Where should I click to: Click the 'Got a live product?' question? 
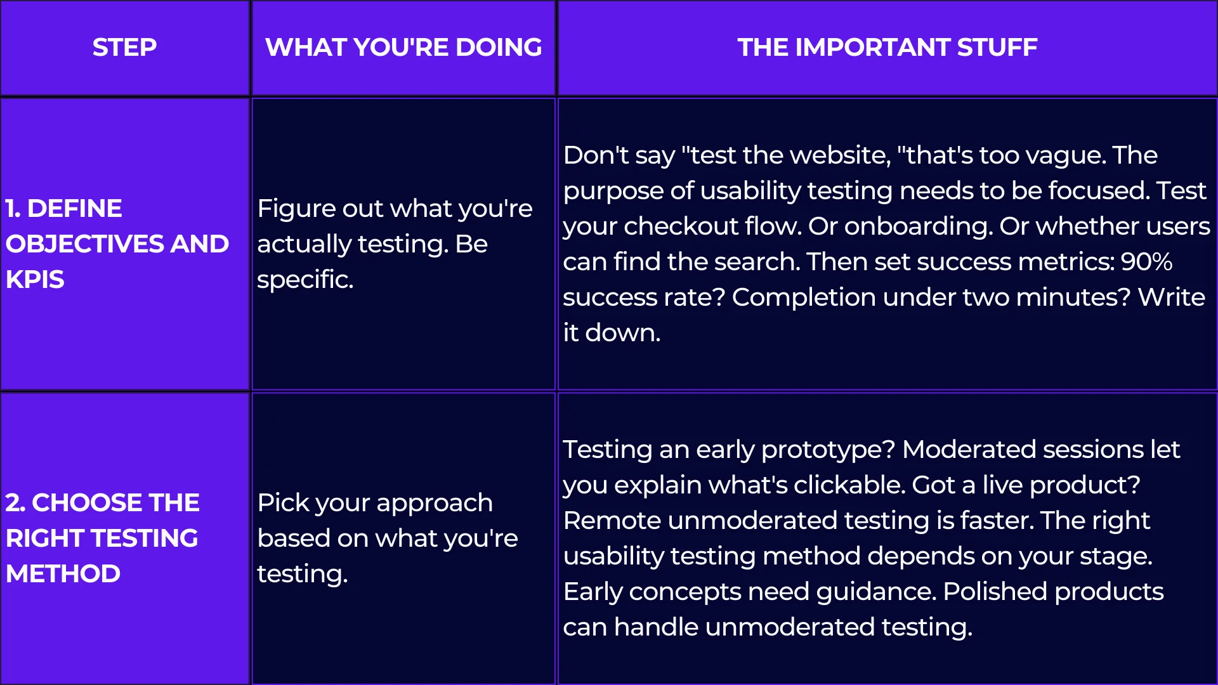pos(1026,485)
